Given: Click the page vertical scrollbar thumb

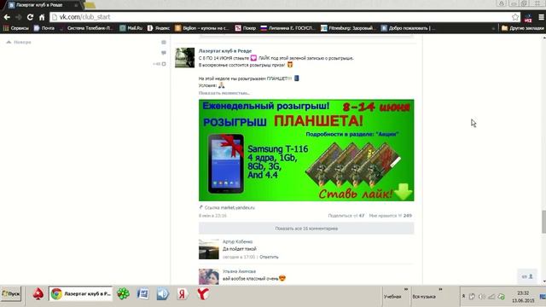Looking at the screenshot, I should coord(543,222).
